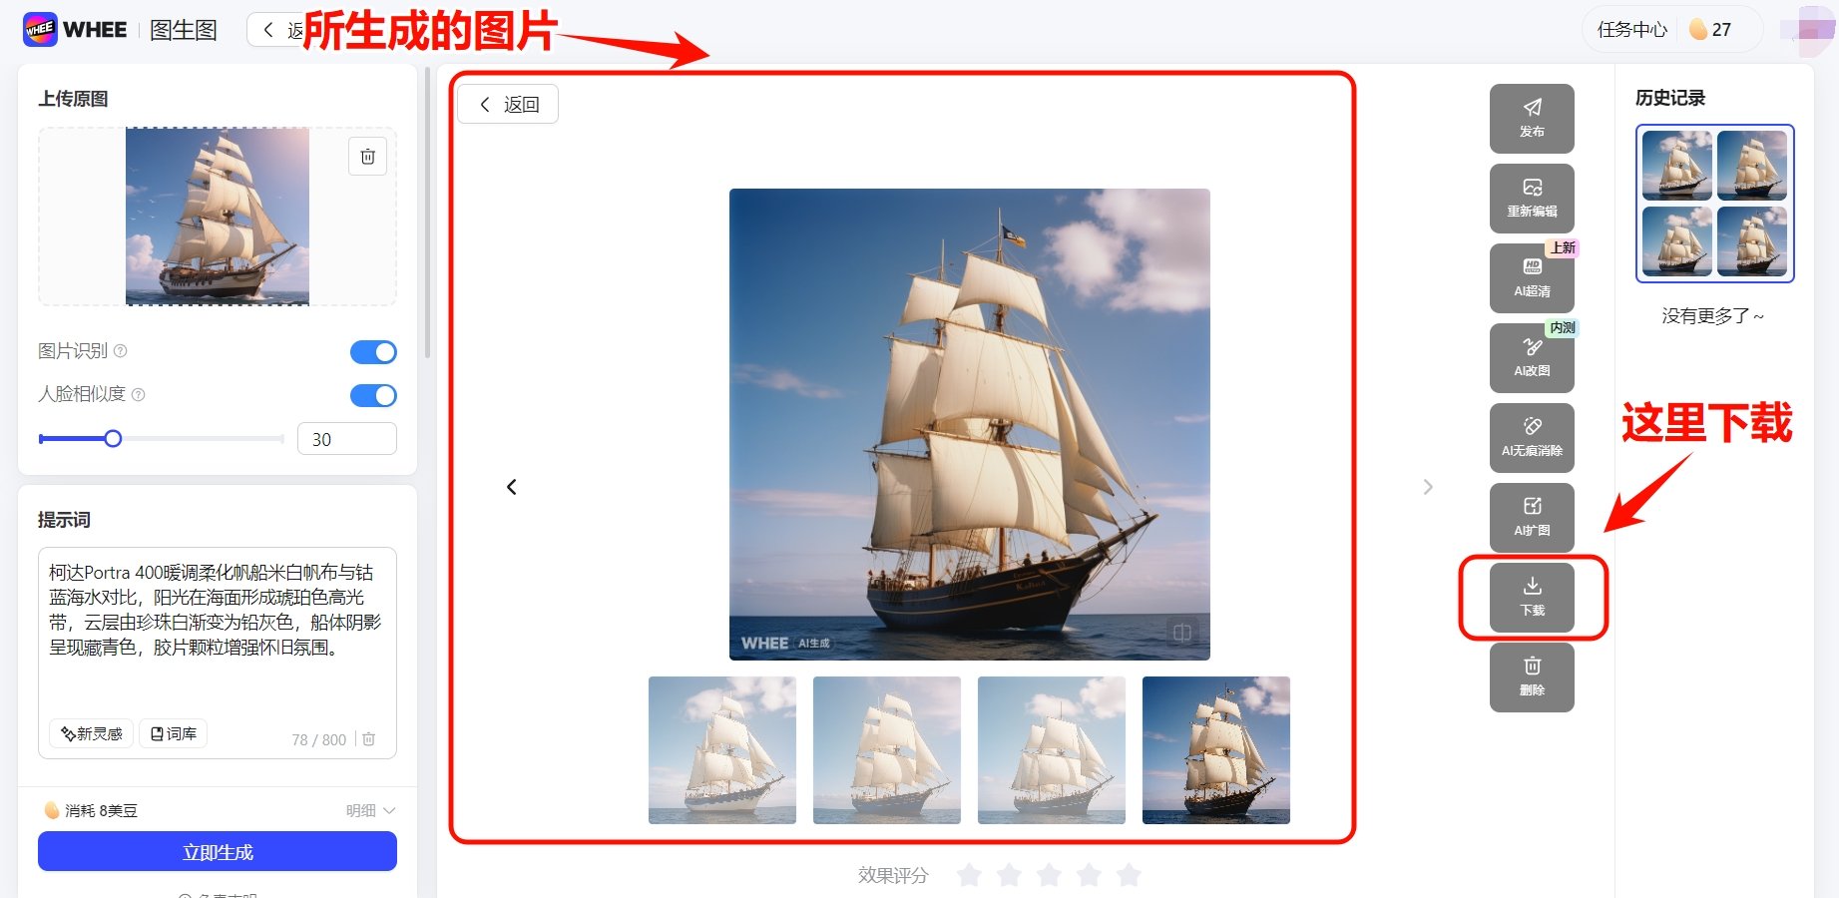Click the 词库 word library button
Screen dimensions: 1839x898
[x=174, y=733]
